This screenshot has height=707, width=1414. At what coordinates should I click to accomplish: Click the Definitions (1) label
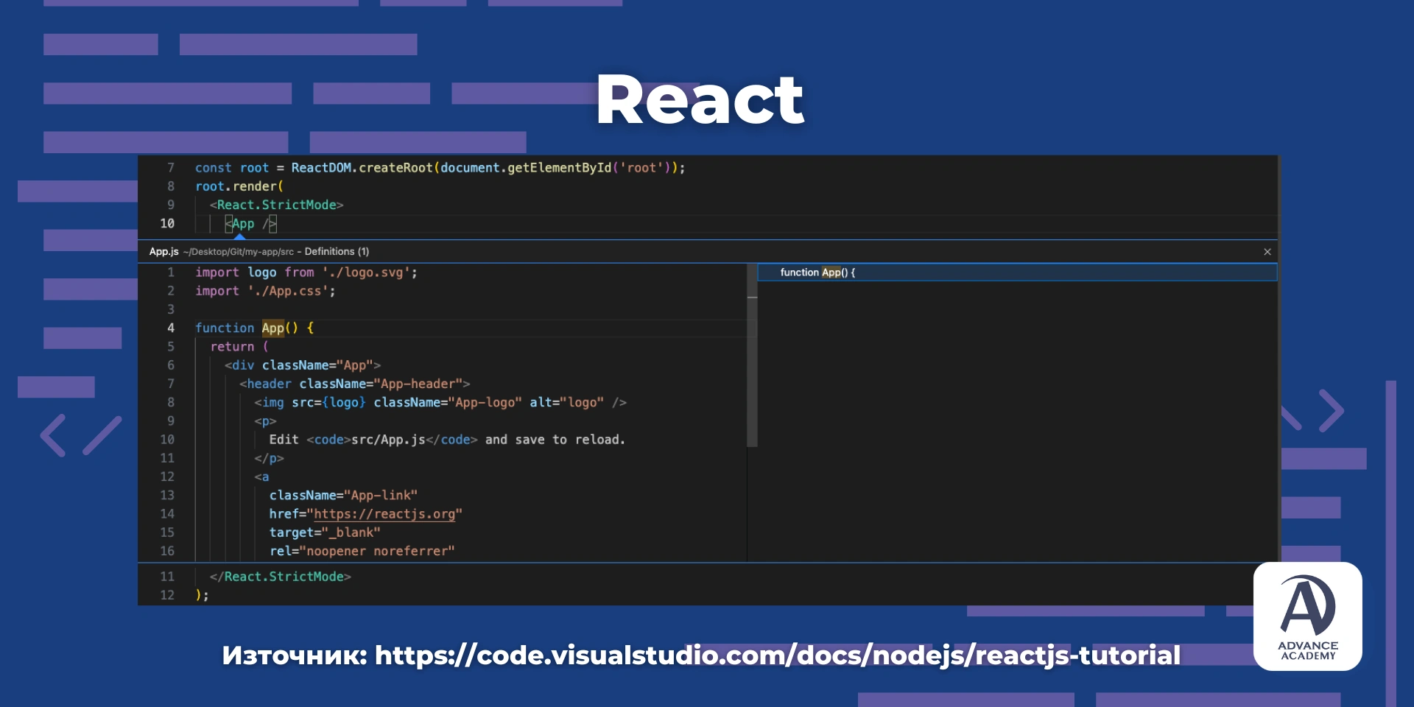[337, 251]
